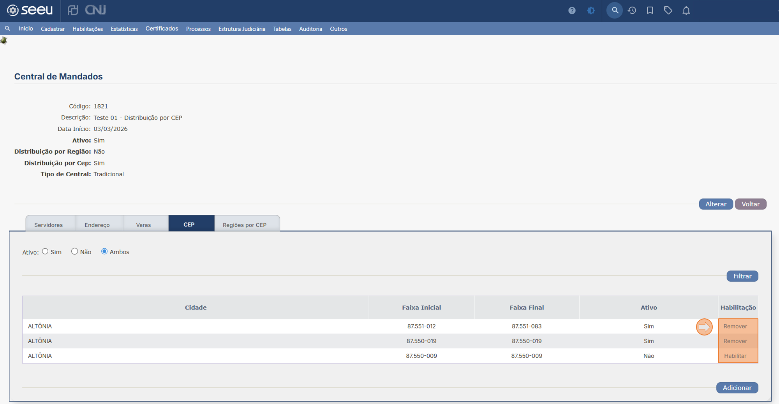The width and height of the screenshot is (779, 404).
Task: Click the seeu logo
Action: click(x=30, y=10)
